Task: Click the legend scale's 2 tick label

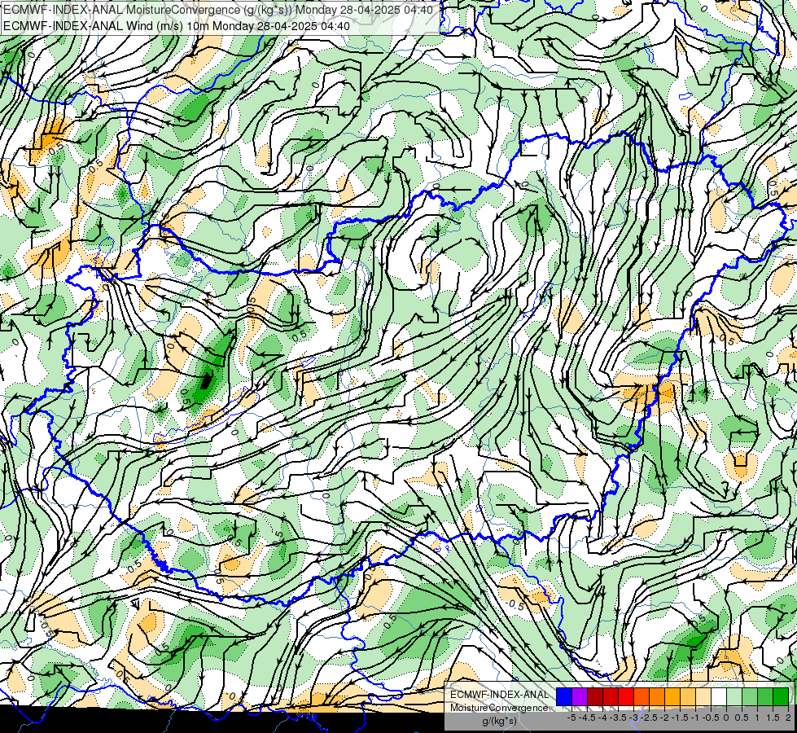Action: click(788, 718)
